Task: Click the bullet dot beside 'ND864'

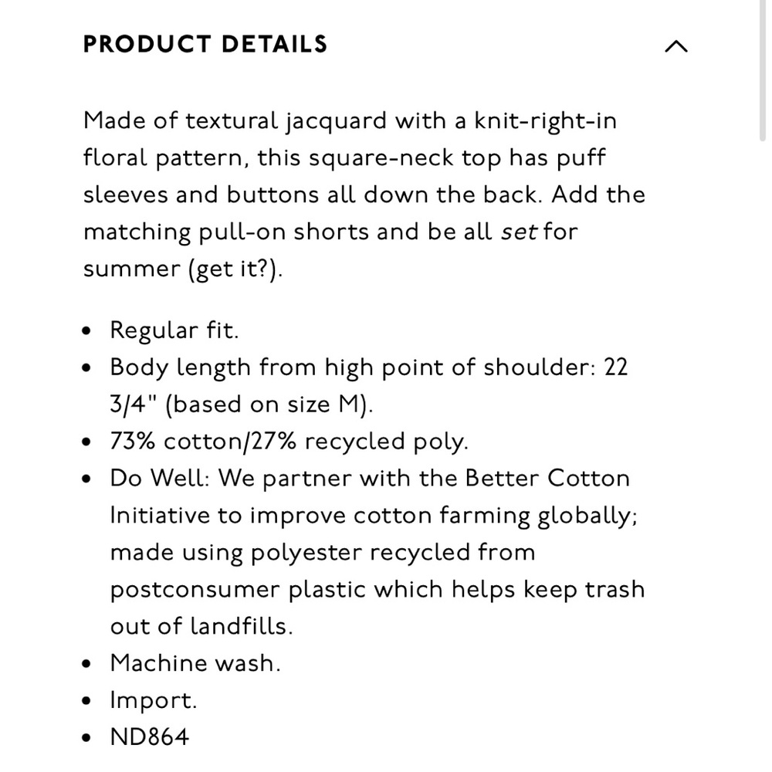Action: click(86, 737)
